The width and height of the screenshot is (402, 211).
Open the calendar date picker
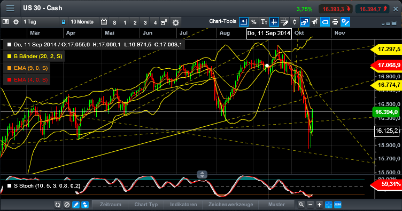pos(104,22)
